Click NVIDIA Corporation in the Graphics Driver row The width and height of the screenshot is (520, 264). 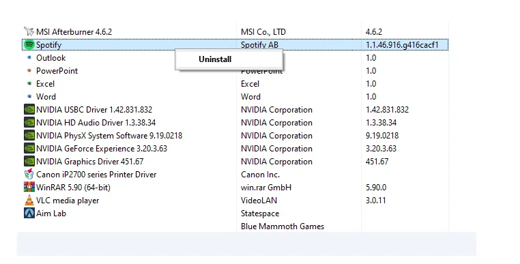click(276, 161)
